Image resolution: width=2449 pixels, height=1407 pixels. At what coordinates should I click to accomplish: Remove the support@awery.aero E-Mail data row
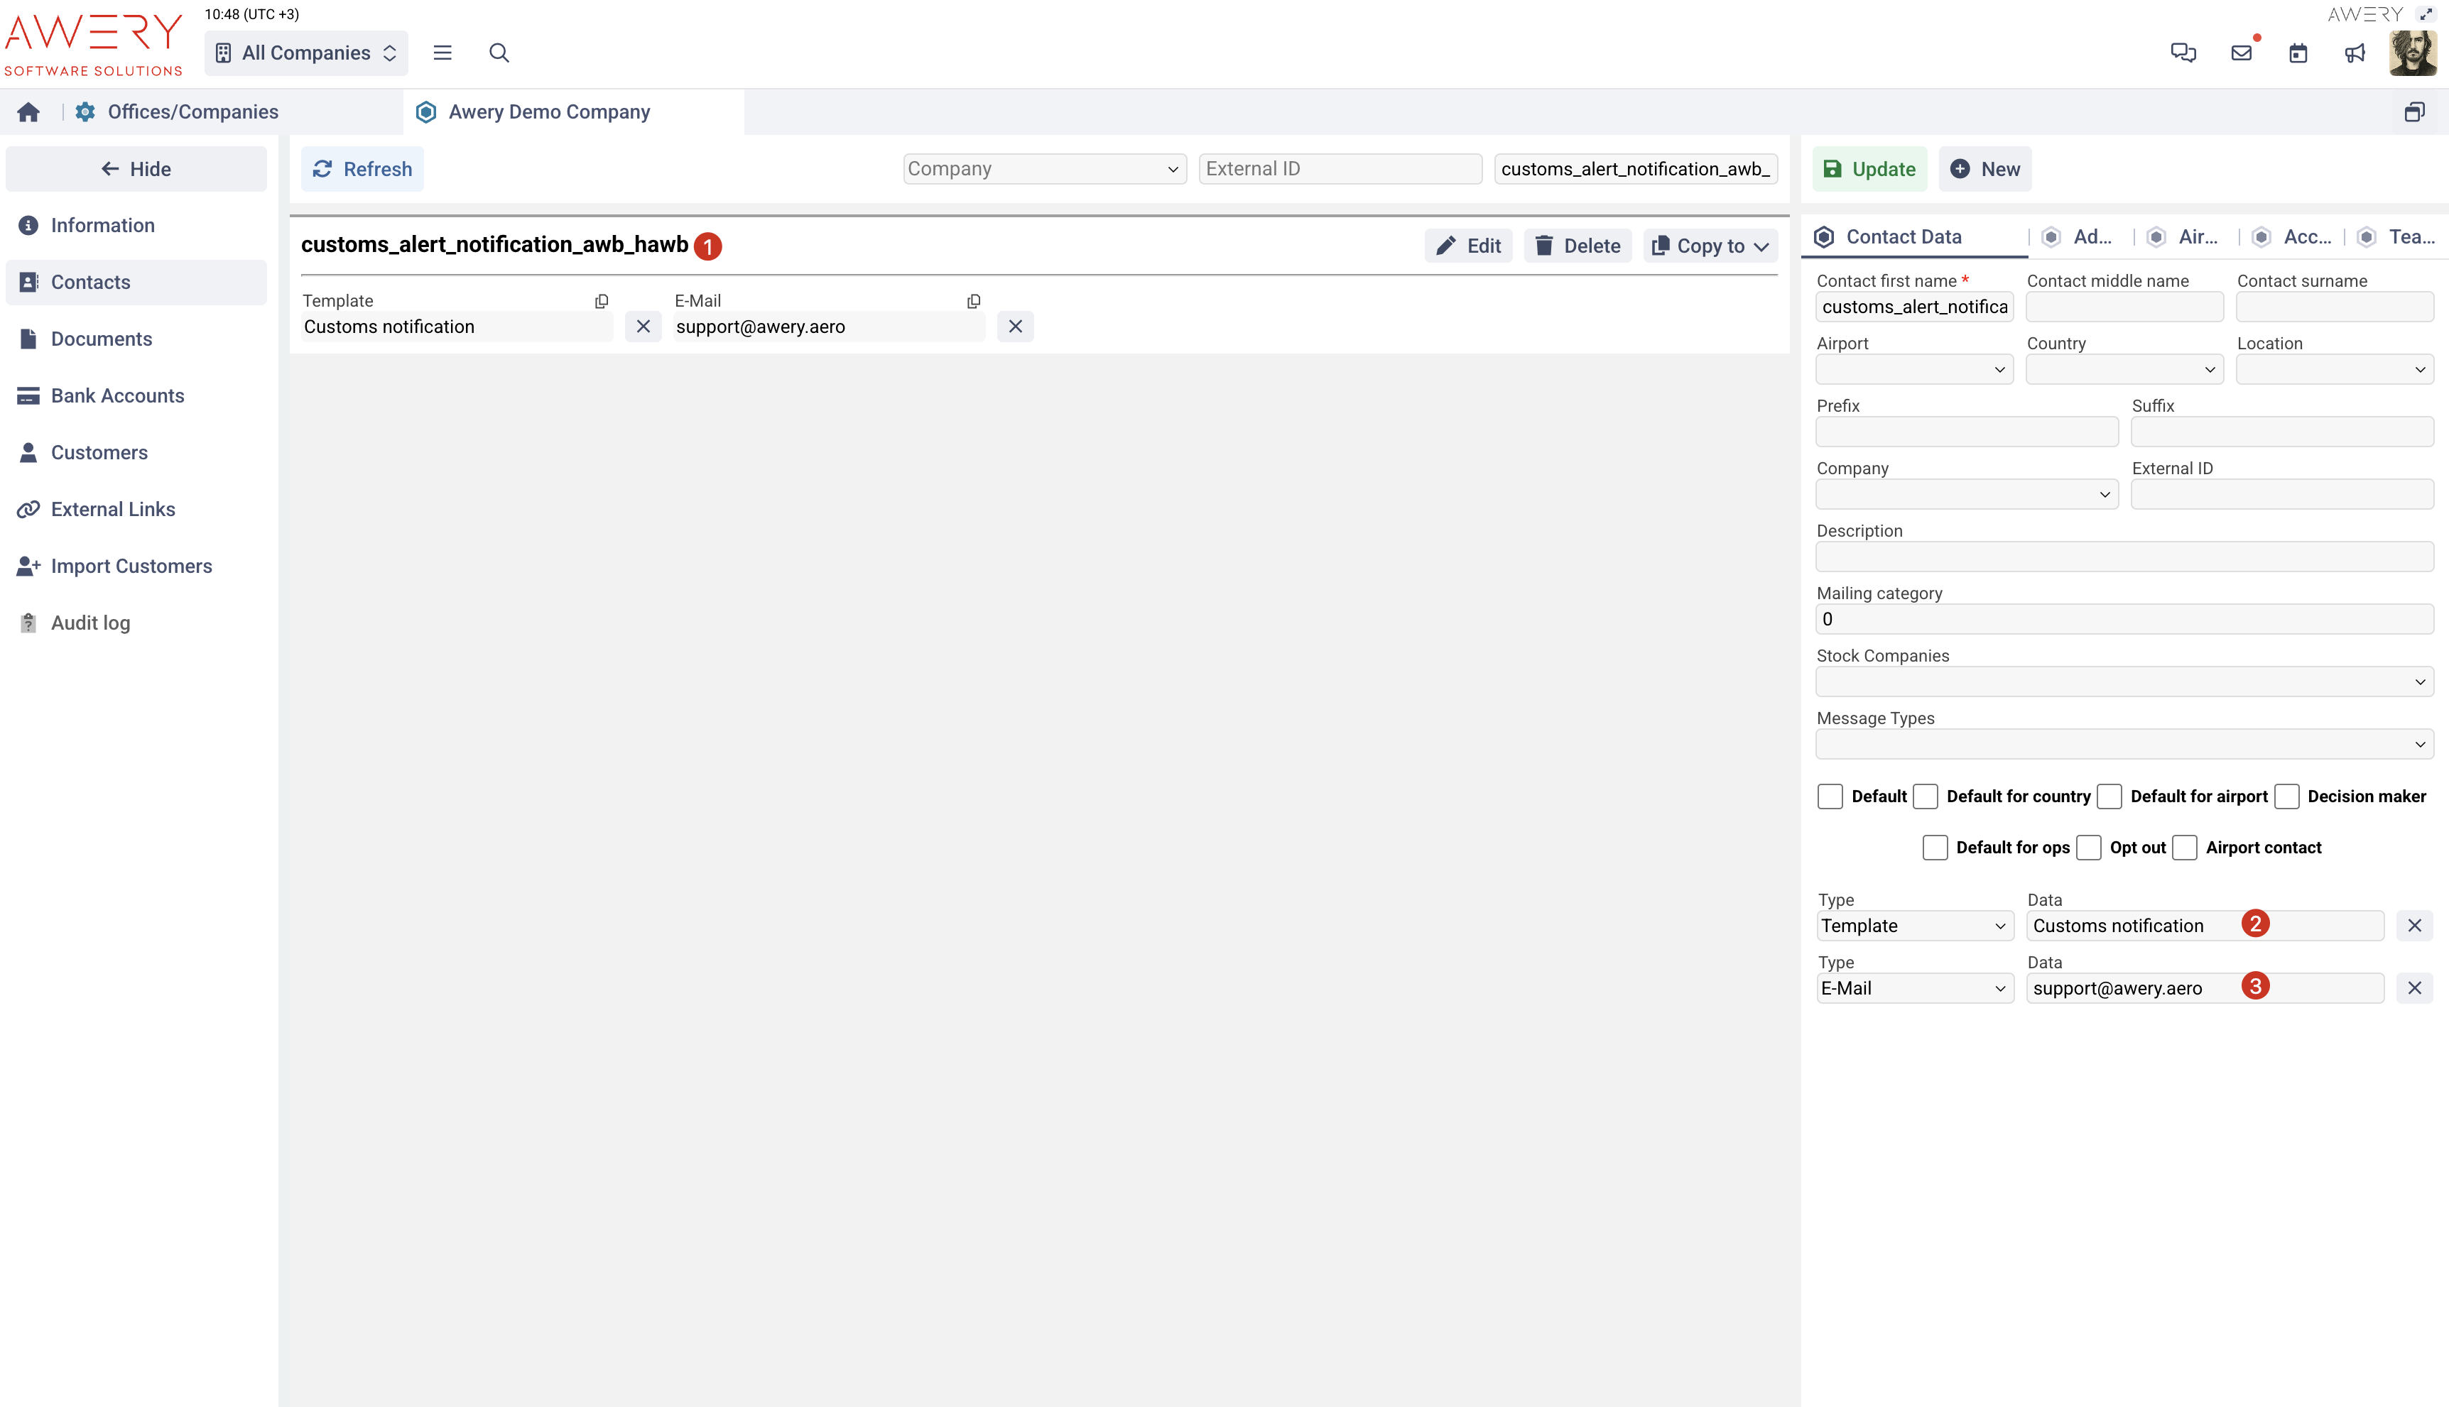click(x=2414, y=987)
